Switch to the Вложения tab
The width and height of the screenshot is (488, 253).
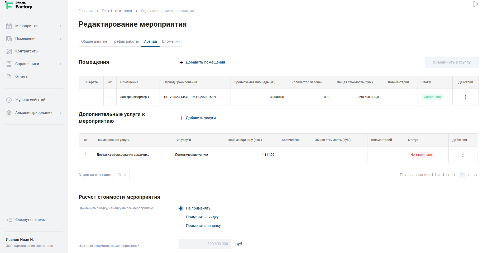(171, 41)
